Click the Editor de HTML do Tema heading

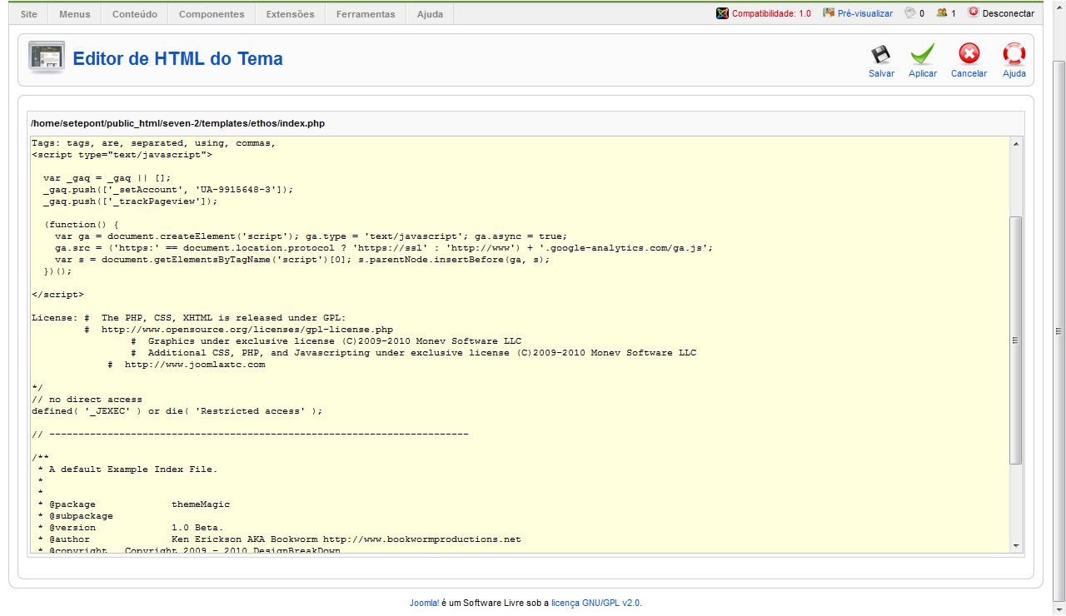(178, 59)
